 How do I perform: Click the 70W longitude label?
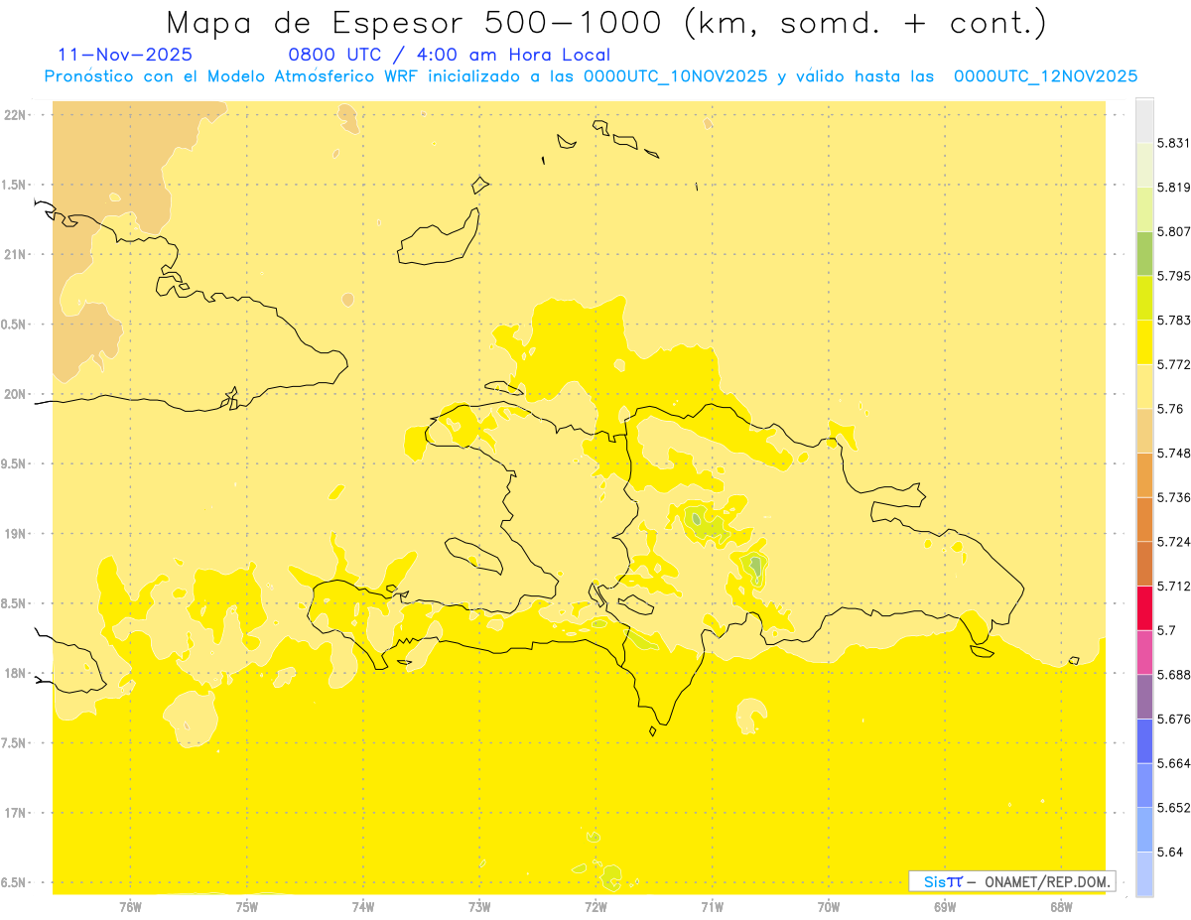point(829,907)
